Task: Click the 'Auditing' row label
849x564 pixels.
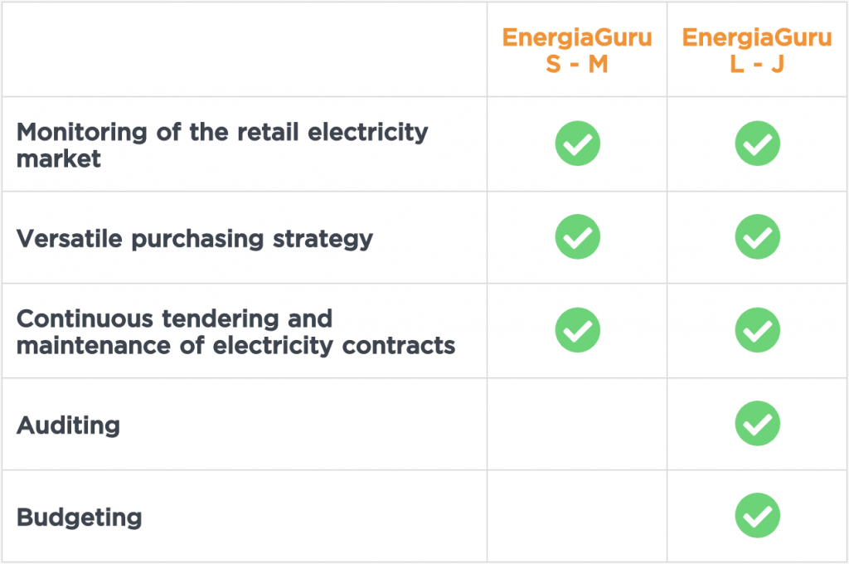Action: click(68, 425)
